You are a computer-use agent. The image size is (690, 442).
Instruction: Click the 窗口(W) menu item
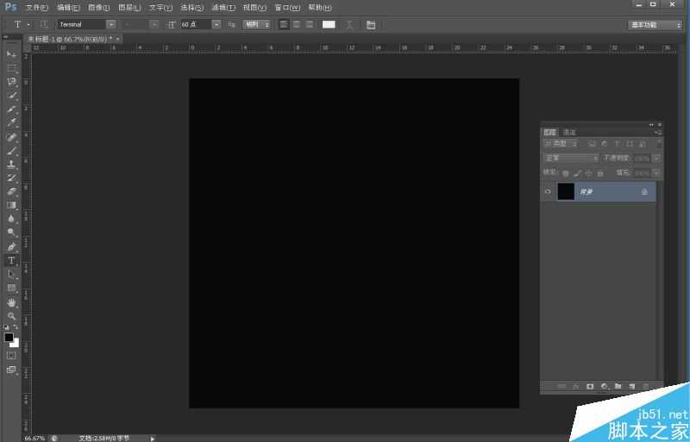pos(287,7)
